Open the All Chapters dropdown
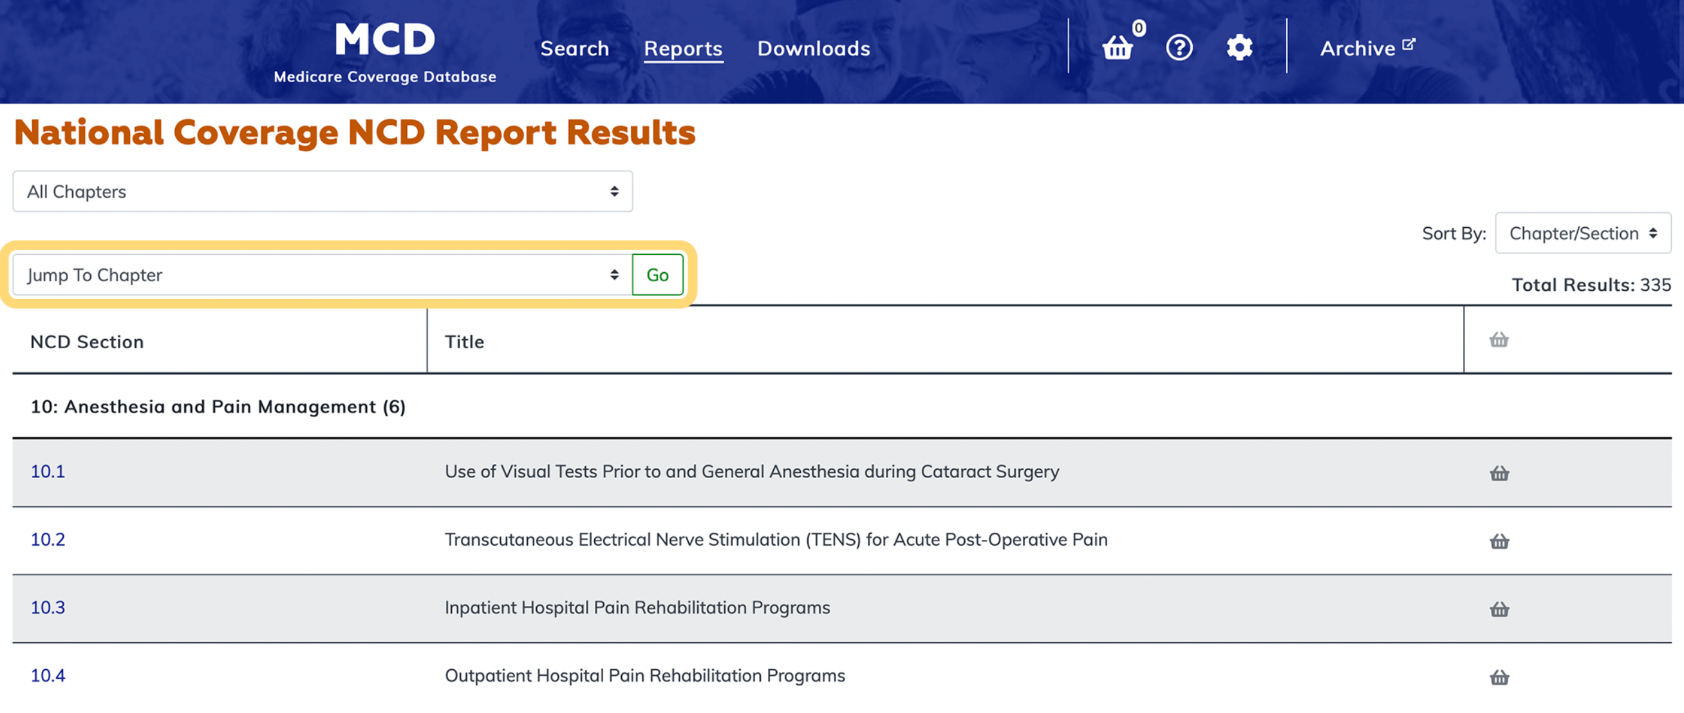The height and width of the screenshot is (713, 1684). (323, 192)
